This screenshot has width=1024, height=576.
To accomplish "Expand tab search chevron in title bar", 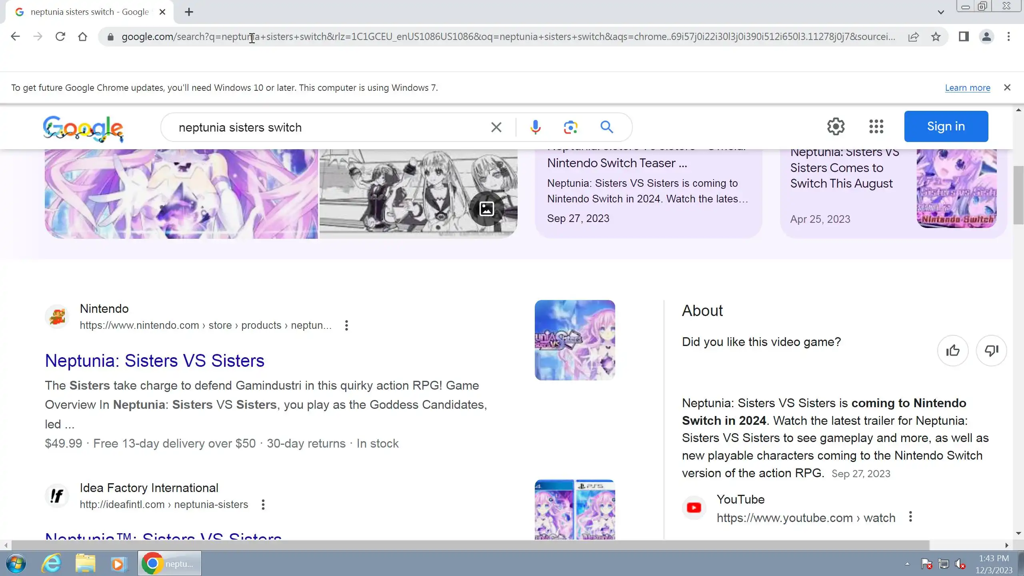I will click(941, 12).
